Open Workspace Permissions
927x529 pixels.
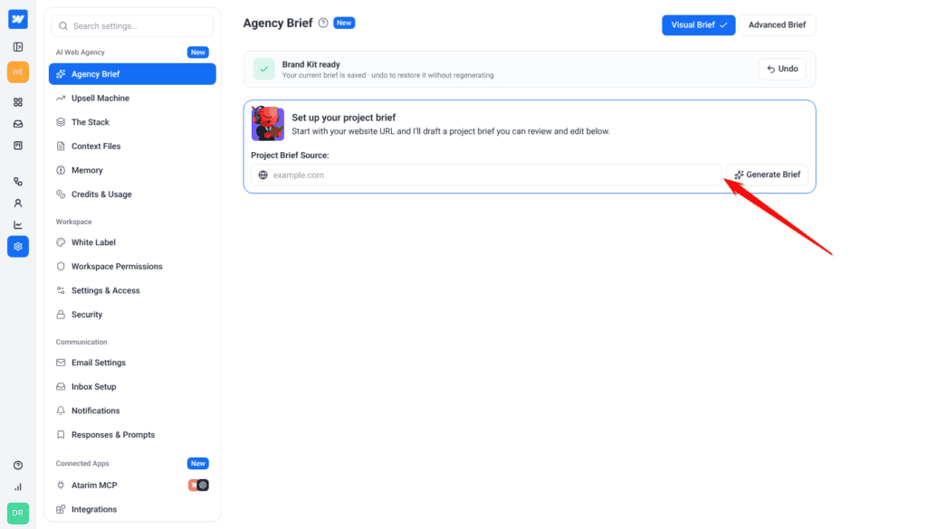click(x=132, y=266)
